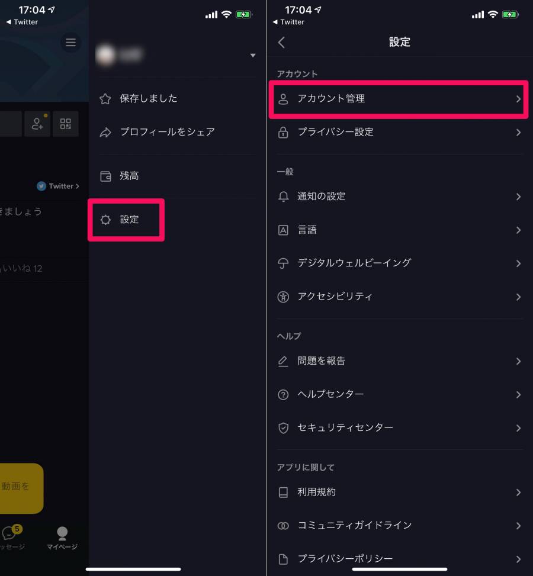533x576 pixels.
Task: Tap the blurred profile avatar
Action: [105, 55]
